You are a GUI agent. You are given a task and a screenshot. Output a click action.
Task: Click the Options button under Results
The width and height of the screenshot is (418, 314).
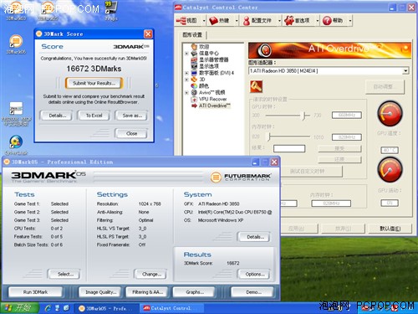(255, 274)
